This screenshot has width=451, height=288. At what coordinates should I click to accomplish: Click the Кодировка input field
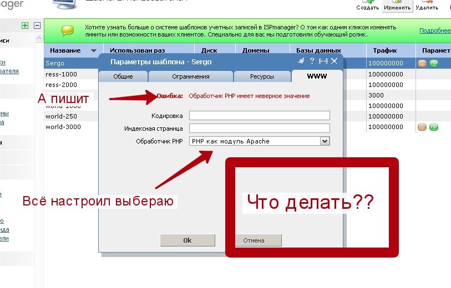click(x=259, y=116)
